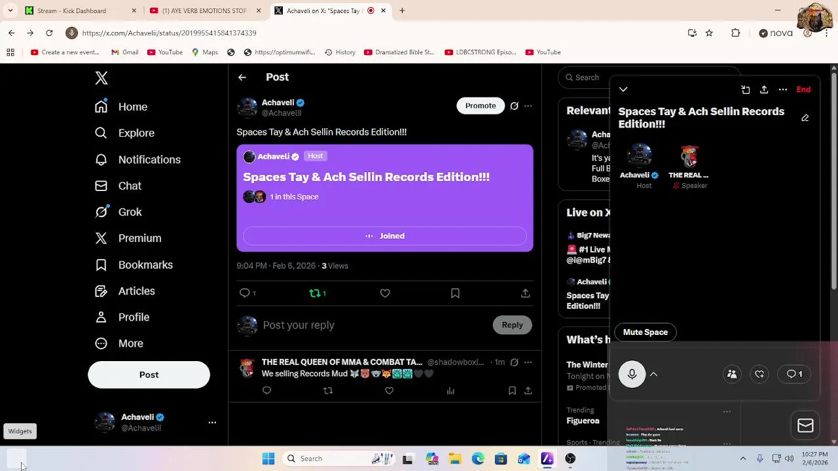This screenshot has height=471, width=838.
Task: Click the heart reaction icon in Space
Action: pos(759,374)
